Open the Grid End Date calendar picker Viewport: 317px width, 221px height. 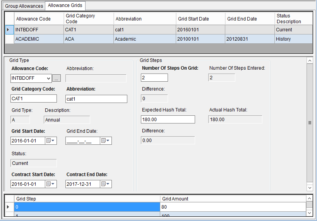[x=106, y=140]
